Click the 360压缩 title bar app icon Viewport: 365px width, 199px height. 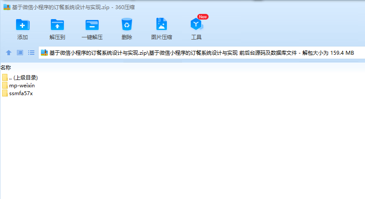pyautogui.click(x=7, y=7)
